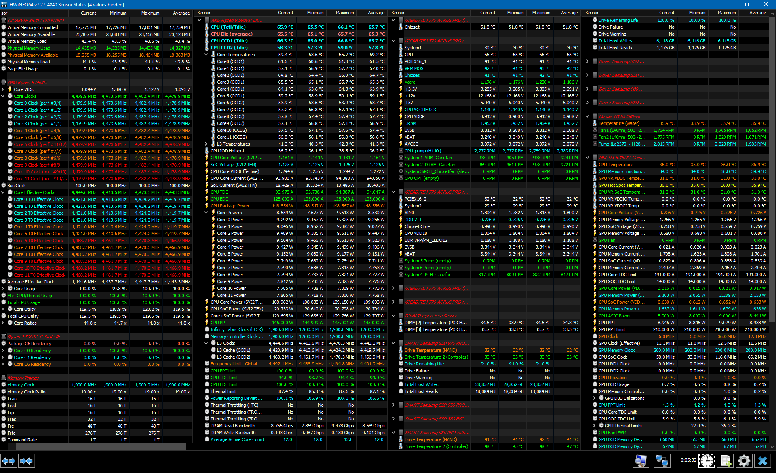This screenshot has height=473, width=776.
Task: Click the thermometer icon beside Temperature (water)
Action: (595, 123)
